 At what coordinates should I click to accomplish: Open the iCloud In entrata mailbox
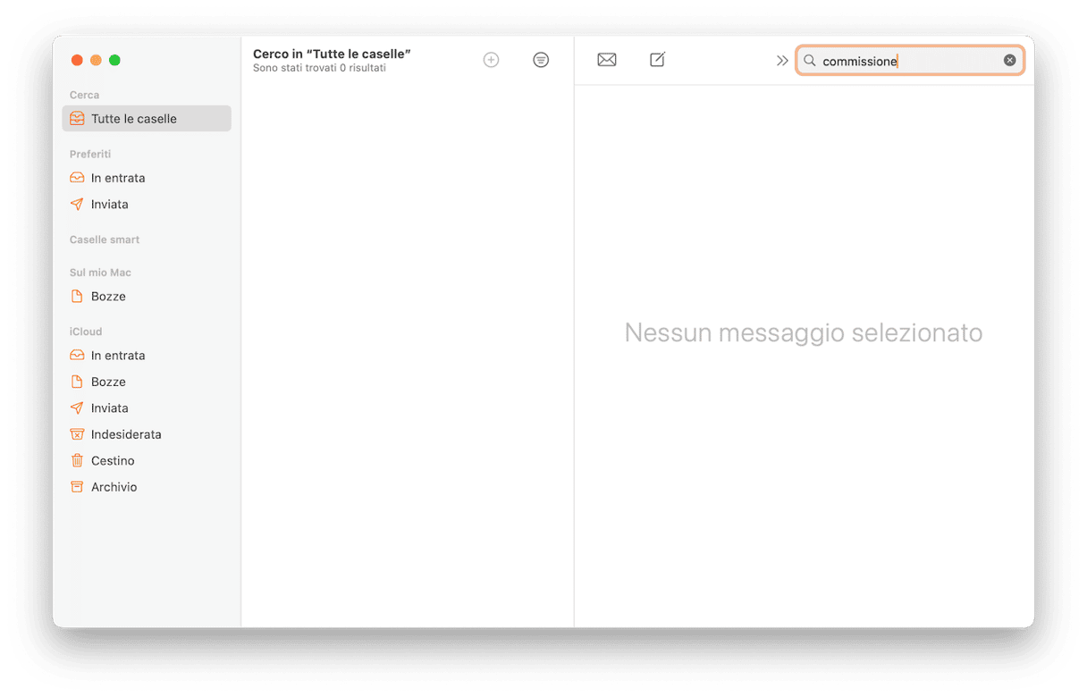pyautogui.click(x=147, y=356)
